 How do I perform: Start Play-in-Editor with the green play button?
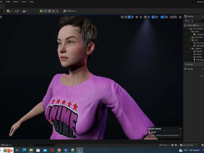click(41, 11)
